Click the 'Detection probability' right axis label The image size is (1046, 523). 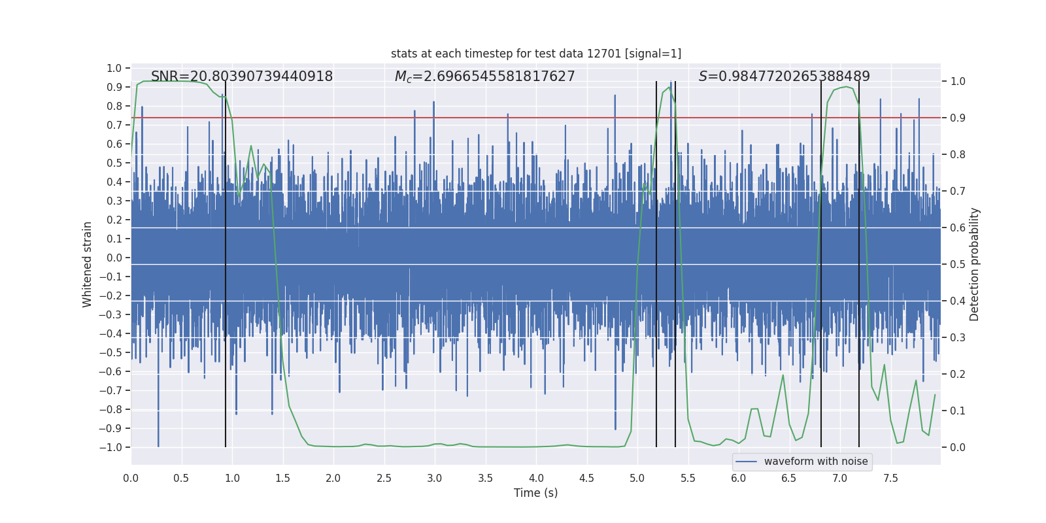pyautogui.click(x=975, y=264)
